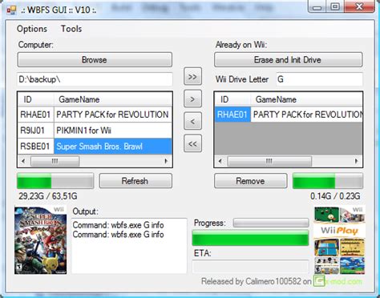Image resolution: width=380 pixels, height=298 pixels.
Task: Click the 0.14G / 0.23G size text
Action: [x=335, y=196]
